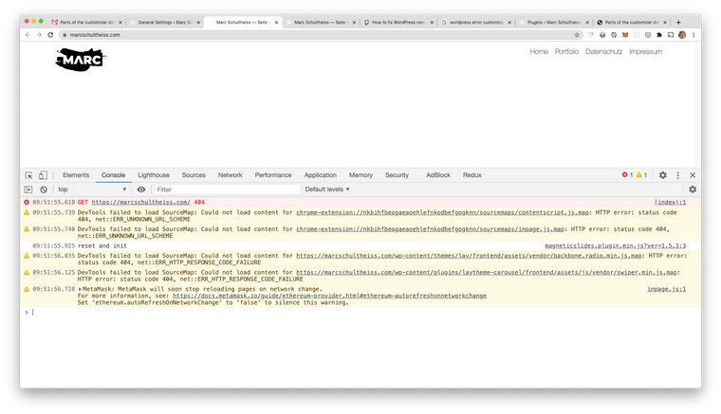Switch to the General Settings browser tab
The image size is (721, 414).
(x=163, y=22)
